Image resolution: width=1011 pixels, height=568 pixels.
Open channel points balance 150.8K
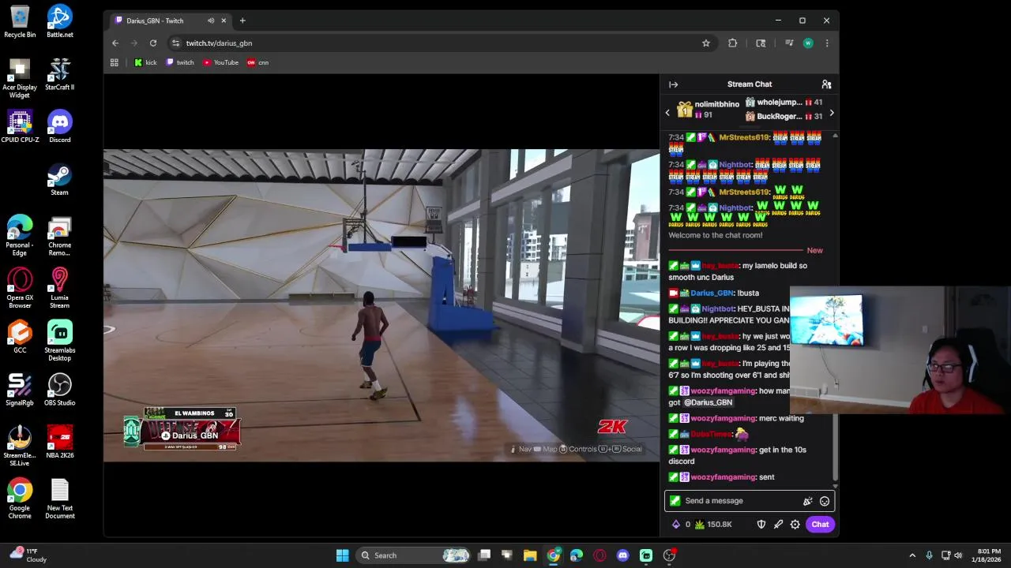pyautogui.click(x=713, y=525)
